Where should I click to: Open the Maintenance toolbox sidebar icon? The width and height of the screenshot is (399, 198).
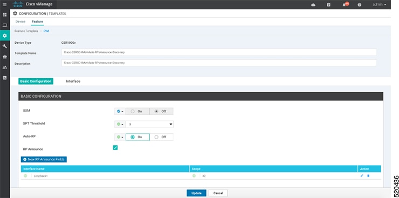4,57
